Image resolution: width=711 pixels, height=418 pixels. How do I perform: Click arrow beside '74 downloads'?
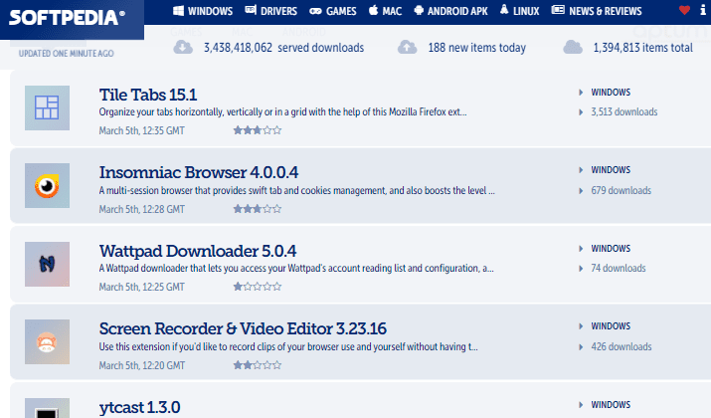click(581, 269)
